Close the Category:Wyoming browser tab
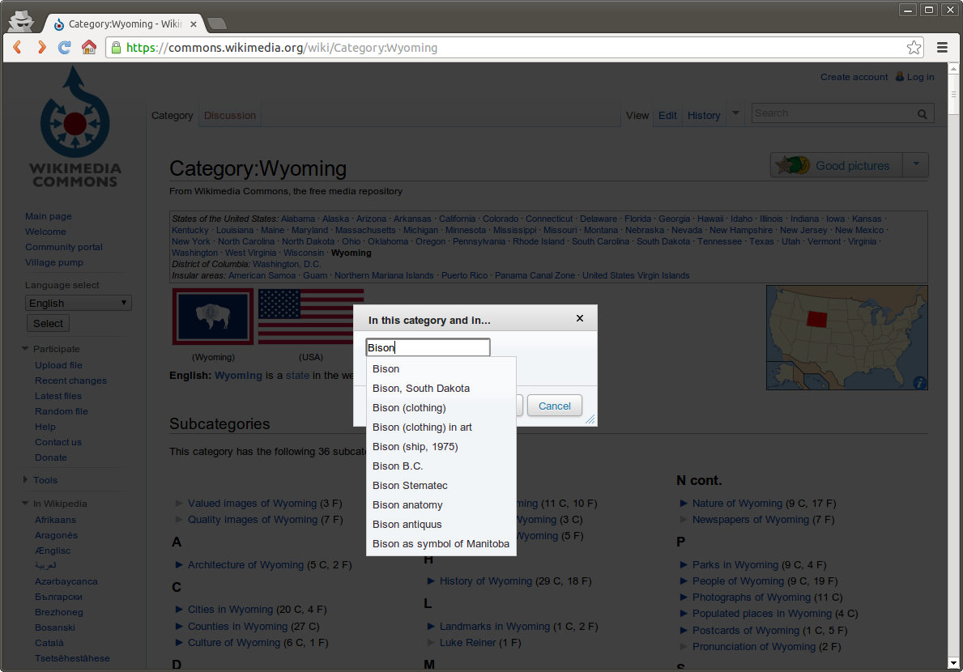 [194, 24]
